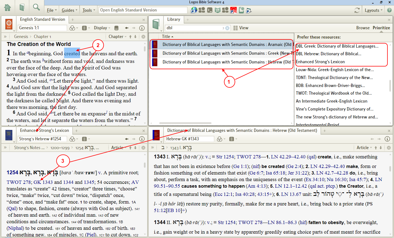The height and width of the screenshot is (238, 394).
Task: Clear the dbl library search
Action: 227,28
